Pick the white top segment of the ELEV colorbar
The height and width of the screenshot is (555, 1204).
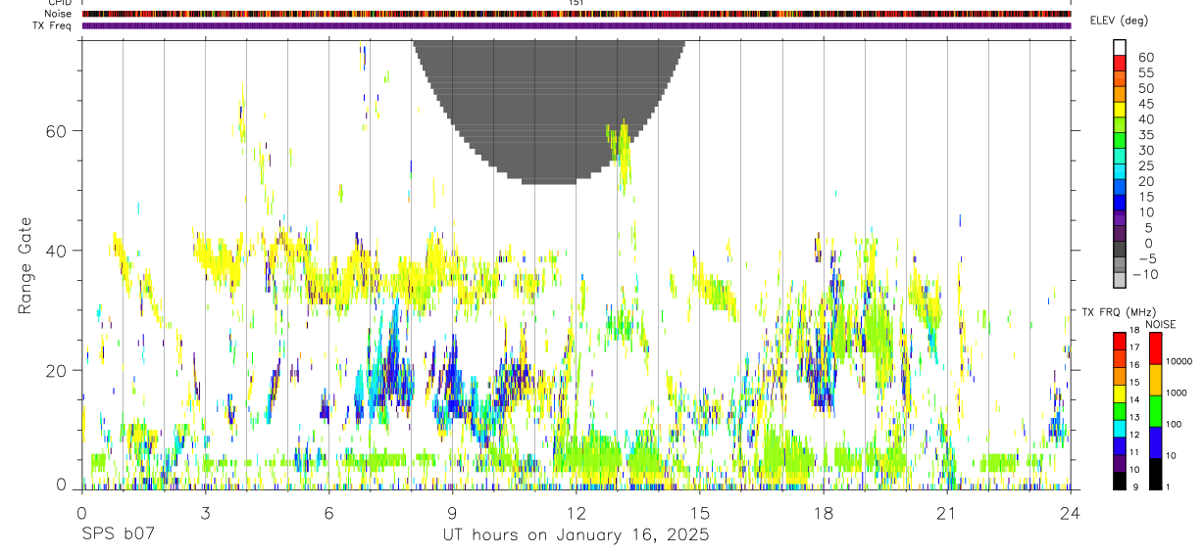pyautogui.click(x=1120, y=48)
